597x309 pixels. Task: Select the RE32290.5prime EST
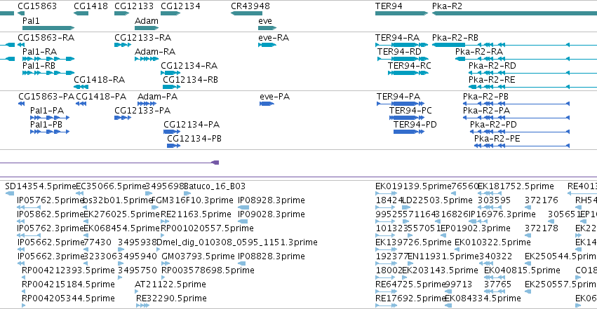pos(142,305)
